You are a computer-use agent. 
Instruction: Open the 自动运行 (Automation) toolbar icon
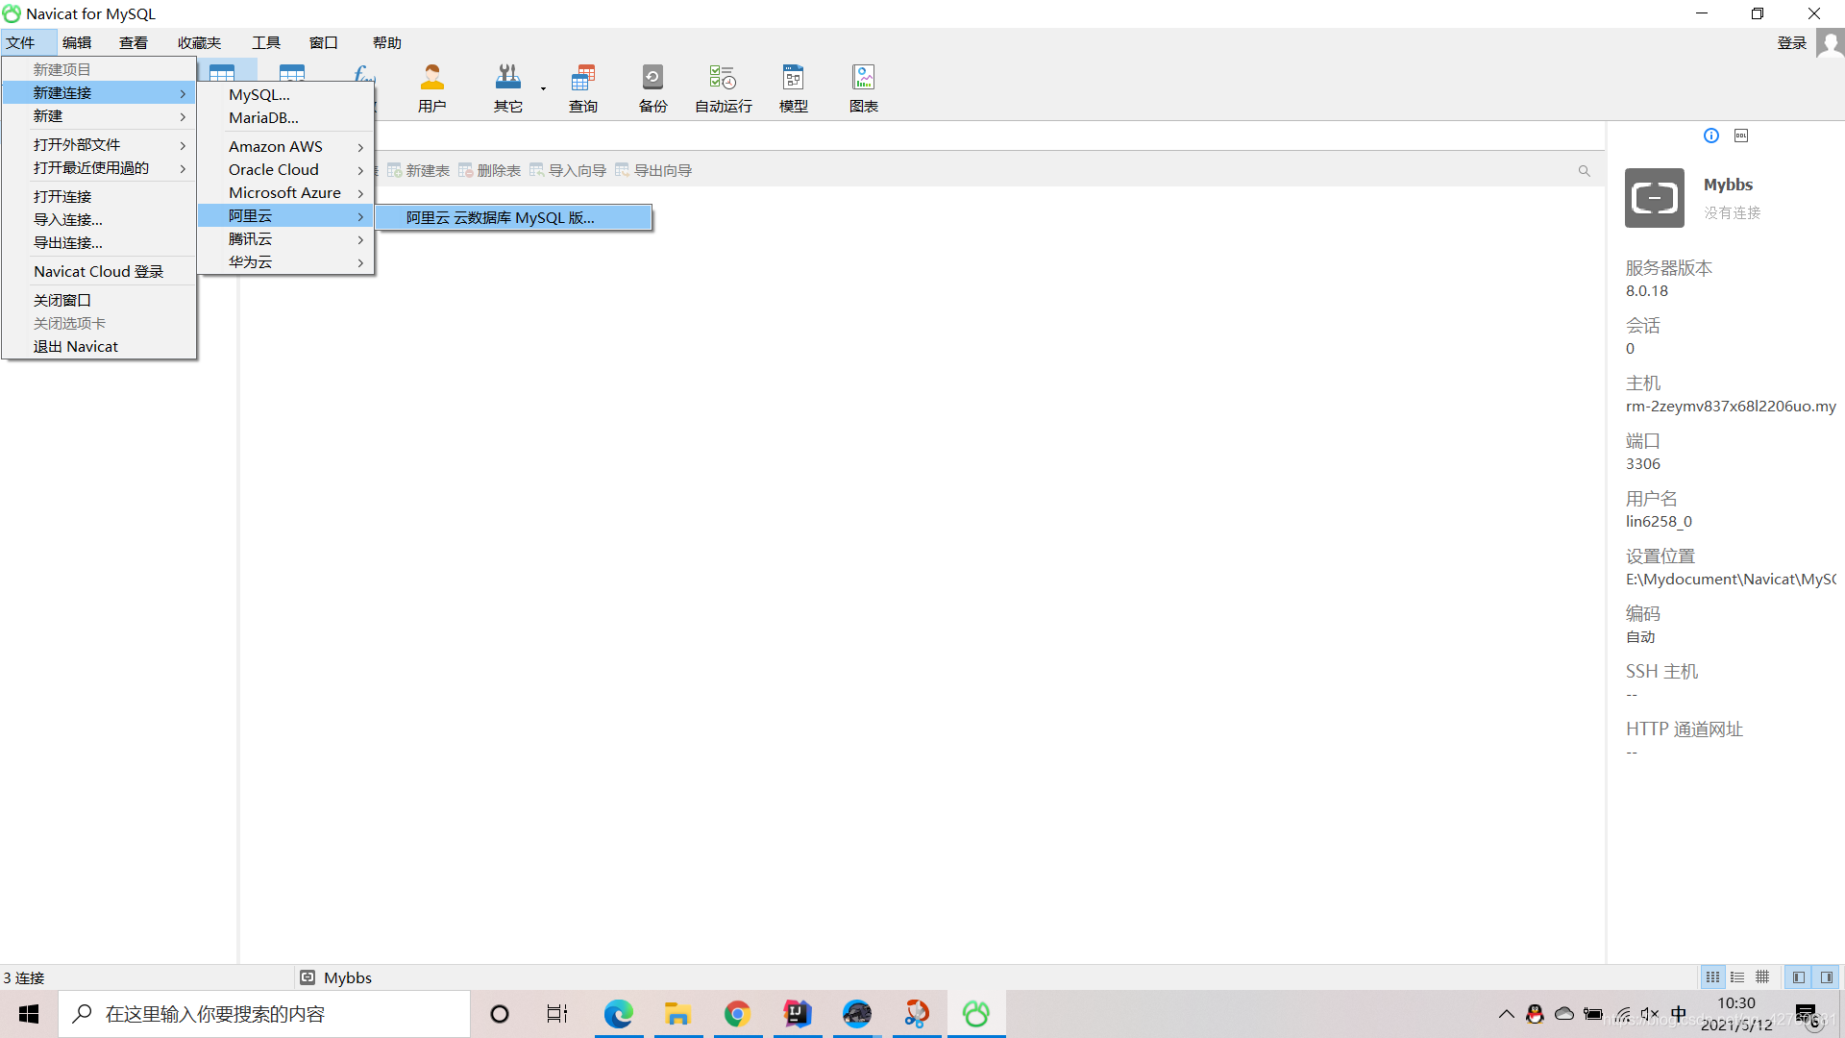[x=723, y=88]
